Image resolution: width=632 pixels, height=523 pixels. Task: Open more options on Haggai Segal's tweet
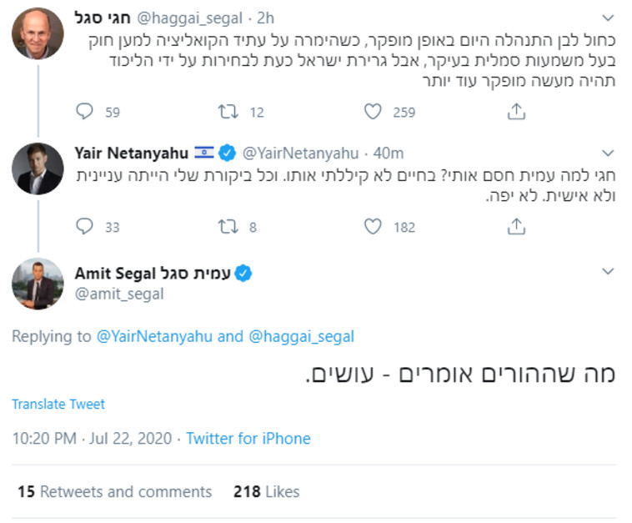pyautogui.click(x=608, y=16)
